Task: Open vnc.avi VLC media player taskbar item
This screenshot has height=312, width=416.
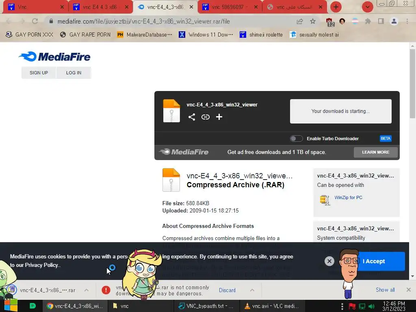Action: (272, 306)
